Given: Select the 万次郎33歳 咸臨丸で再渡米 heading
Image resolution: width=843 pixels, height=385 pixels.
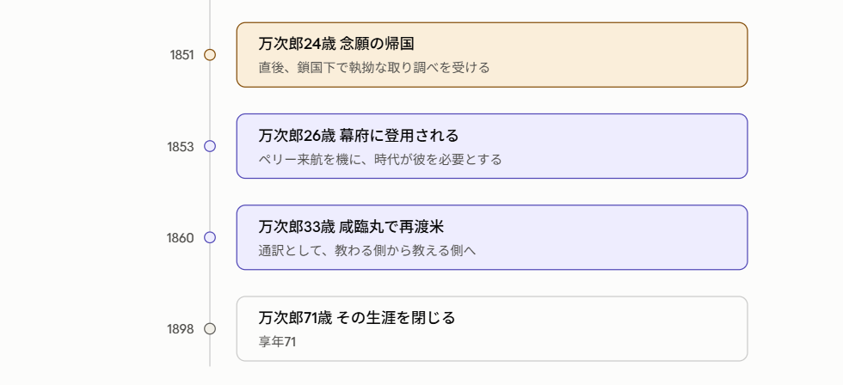Looking at the screenshot, I should point(351,227).
